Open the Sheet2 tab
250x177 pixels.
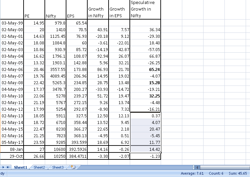(x=39, y=167)
